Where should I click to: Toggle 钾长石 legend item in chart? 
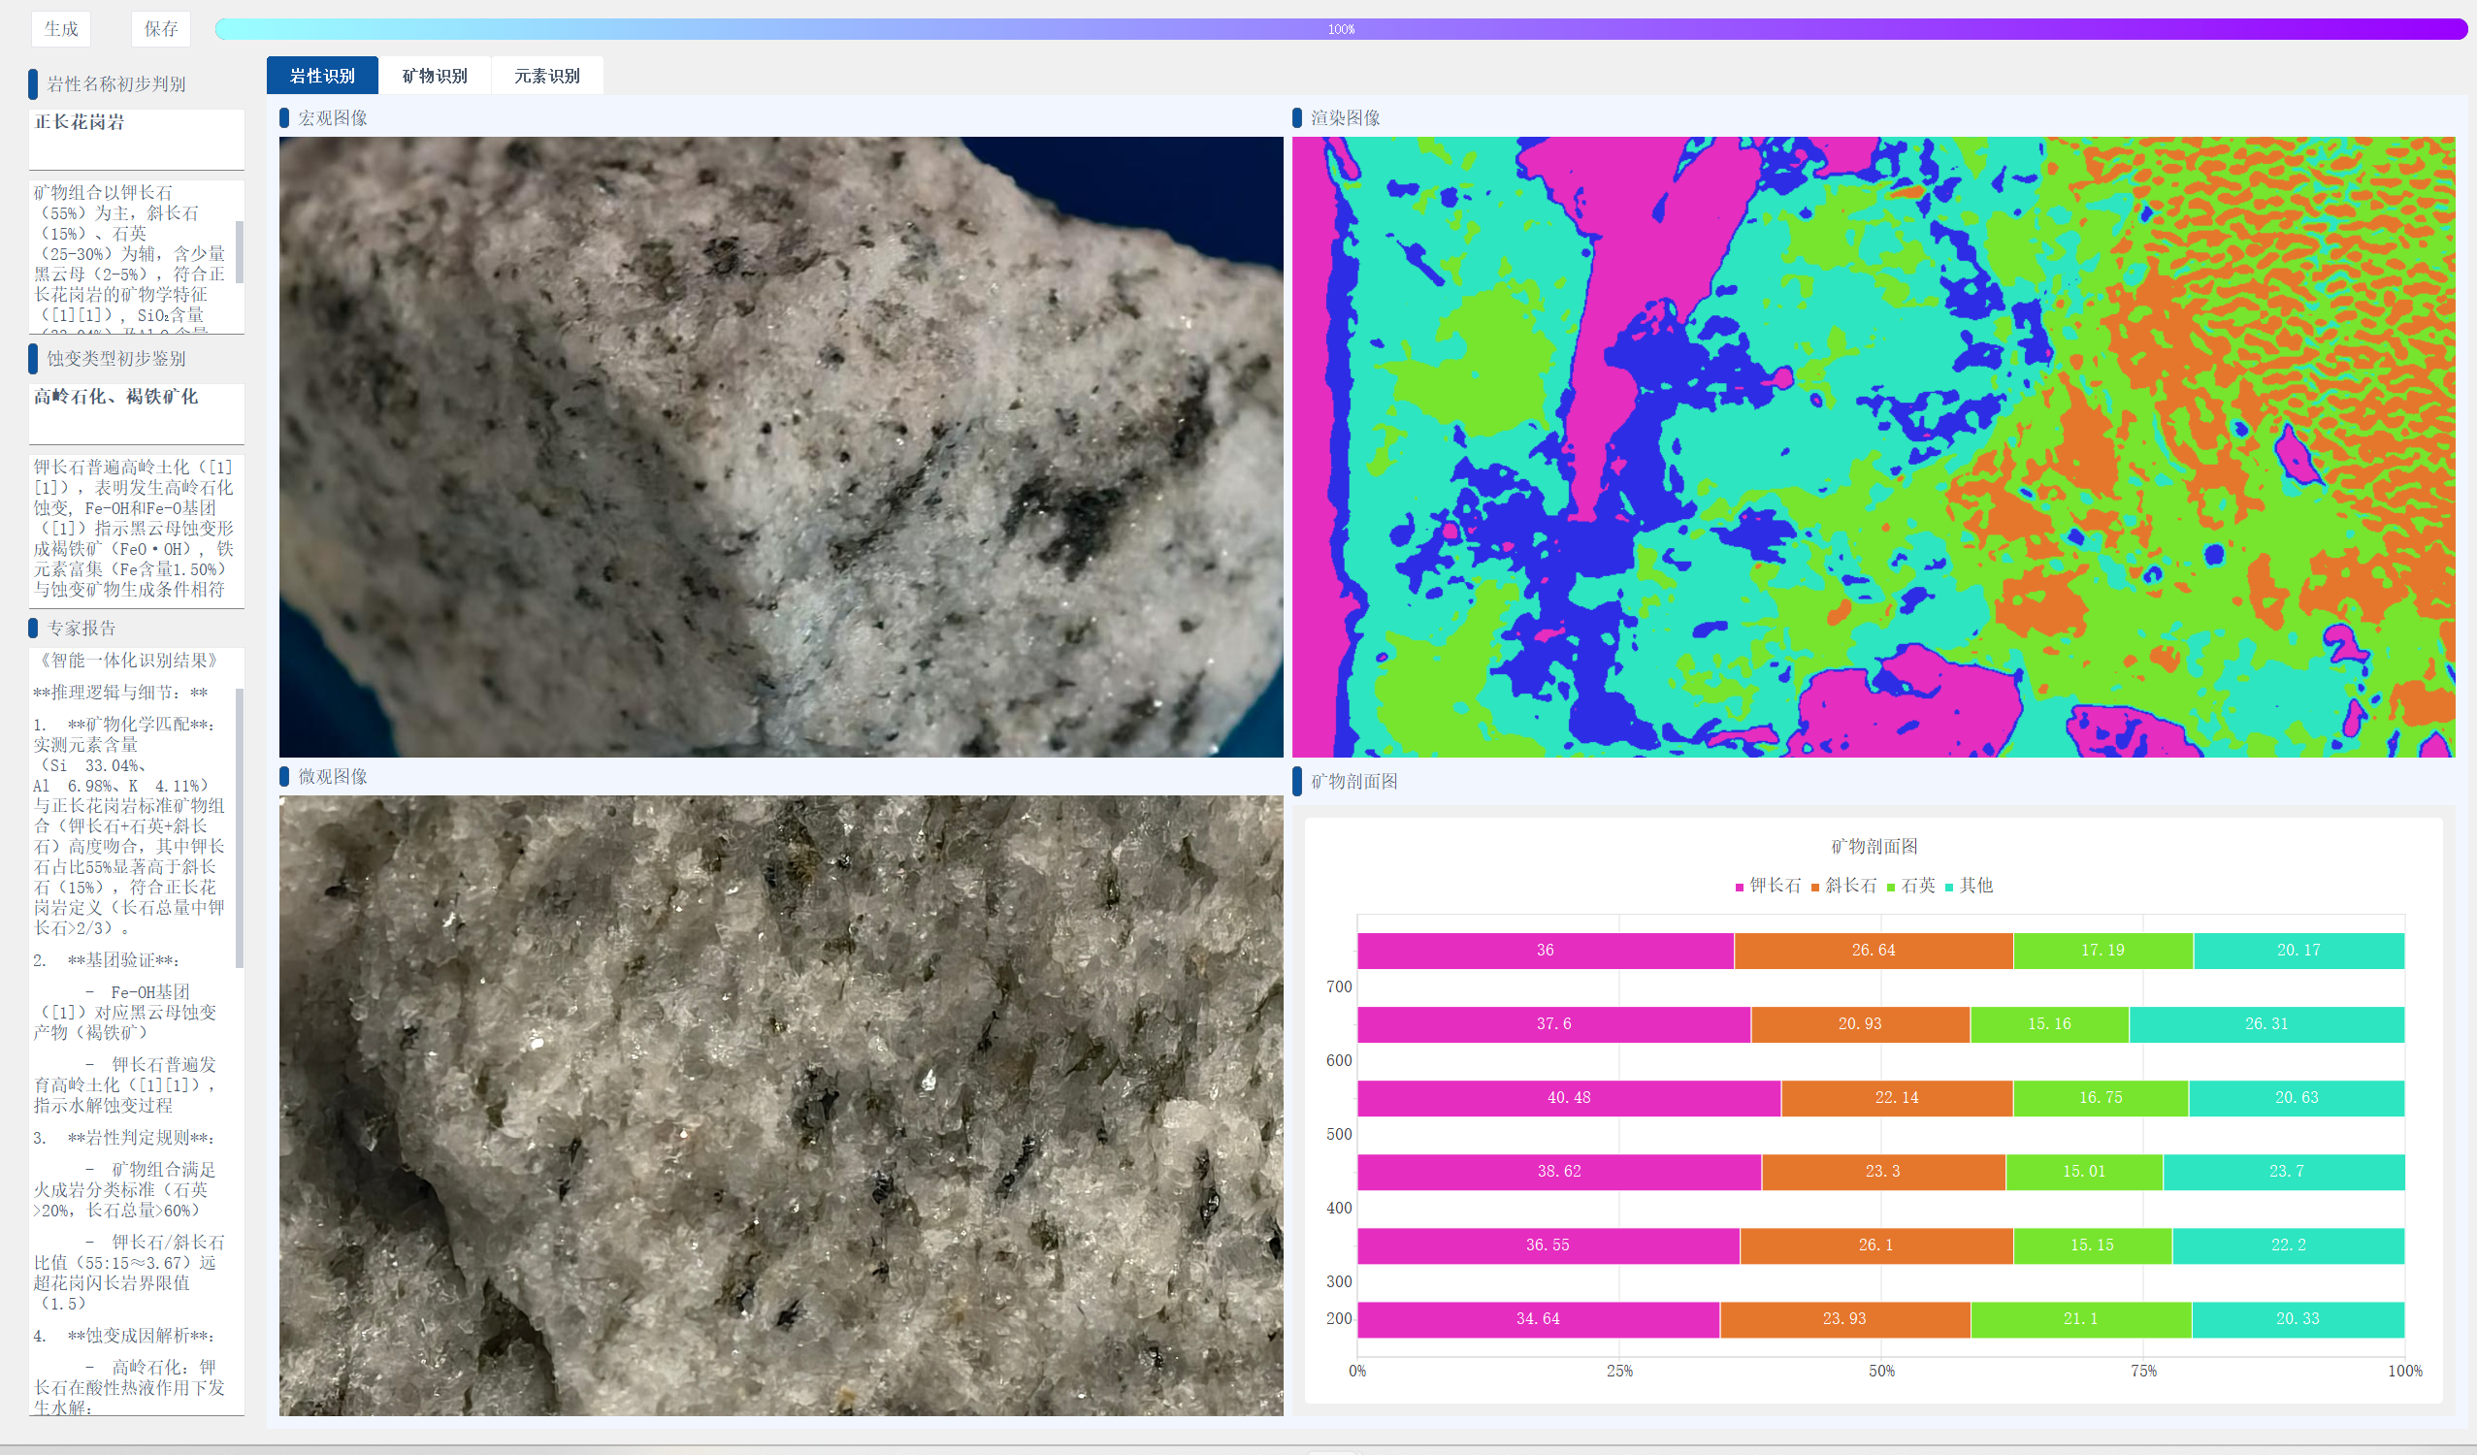tap(1769, 886)
